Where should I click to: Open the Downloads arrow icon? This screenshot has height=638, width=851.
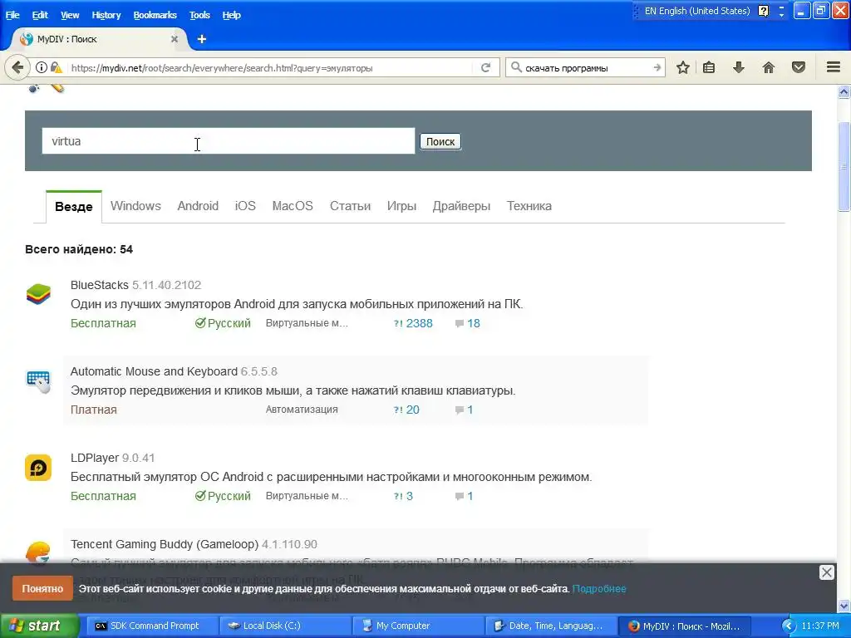pos(738,68)
